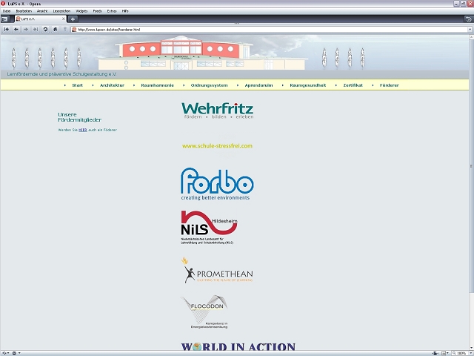Click the status bar icon at bottom-left

point(4,353)
